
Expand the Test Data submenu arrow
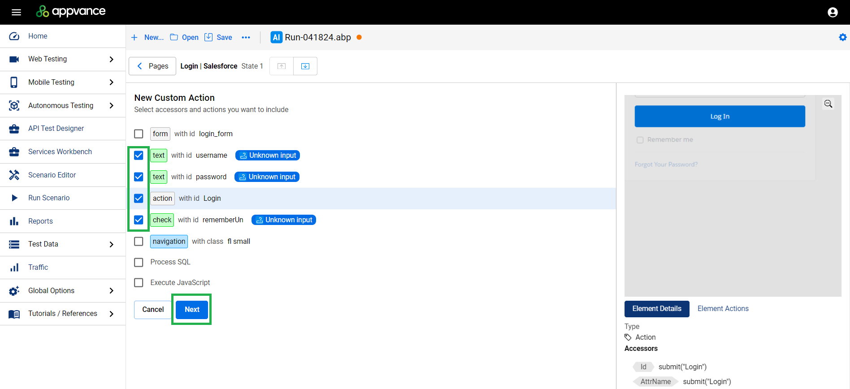point(112,244)
